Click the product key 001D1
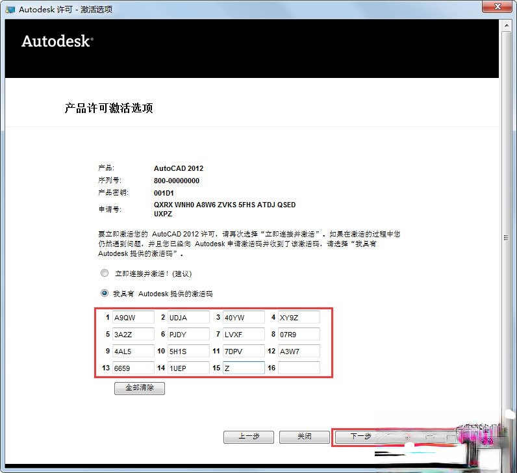The width and height of the screenshot is (517, 473). coord(164,193)
